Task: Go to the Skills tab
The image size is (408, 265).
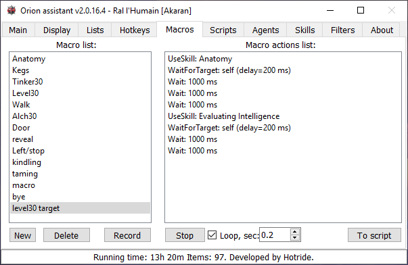Action: 304,30
